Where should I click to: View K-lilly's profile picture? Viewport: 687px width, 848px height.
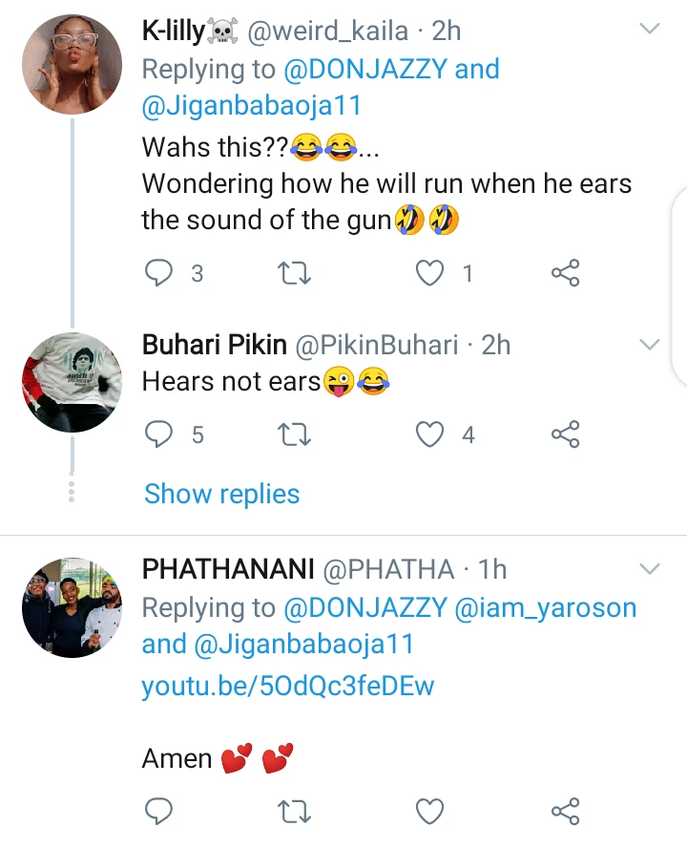[72, 66]
